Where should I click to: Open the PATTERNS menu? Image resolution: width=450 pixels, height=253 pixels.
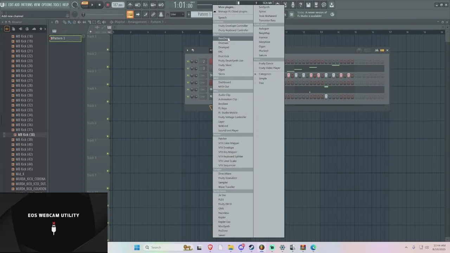pos(27,5)
